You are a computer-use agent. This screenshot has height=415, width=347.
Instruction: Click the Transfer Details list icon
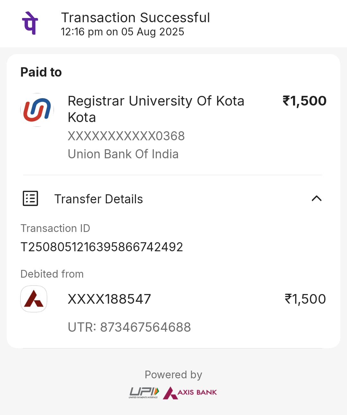(x=31, y=198)
